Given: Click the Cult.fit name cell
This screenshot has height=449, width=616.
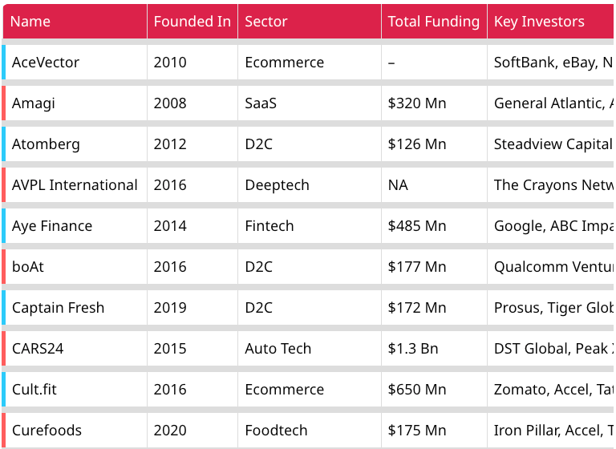Looking at the screenshot, I should 34,390.
